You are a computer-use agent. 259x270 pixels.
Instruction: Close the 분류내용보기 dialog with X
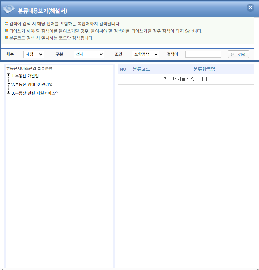250,8
